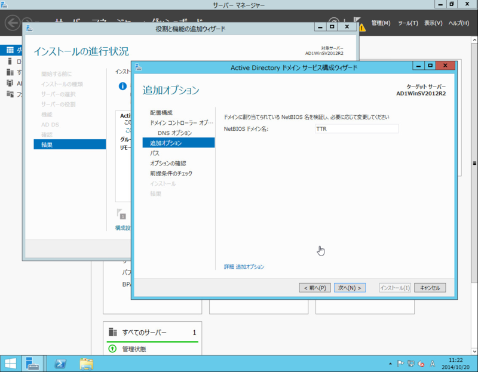Click the blue info icon in Add Roles wizard
Image resolution: width=478 pixels, height=372 pixels.
tap(122, 86)
